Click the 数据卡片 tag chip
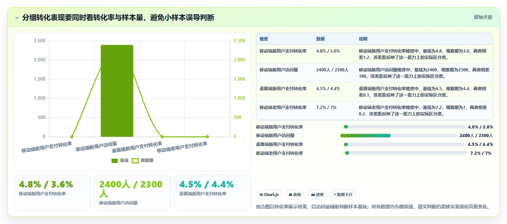507x224 pixels. tap(343, 195)
